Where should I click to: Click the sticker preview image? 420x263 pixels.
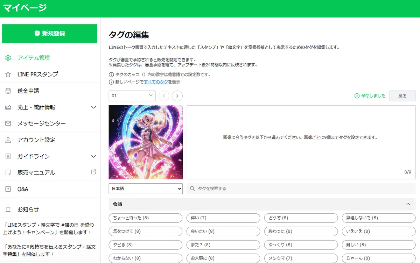tap(146, 142)
